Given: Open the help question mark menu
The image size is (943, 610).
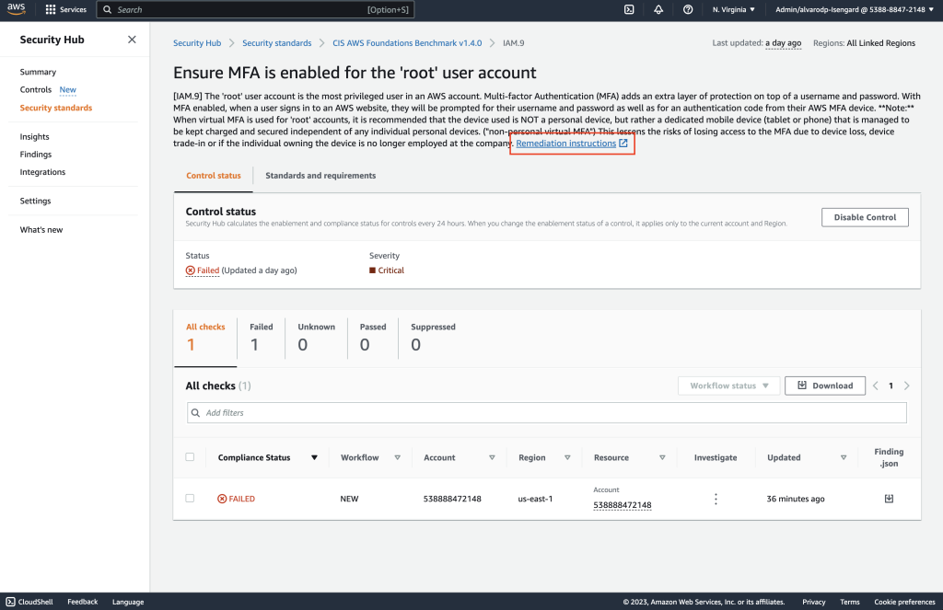Looking at the screenshot, I should [688, 9].
